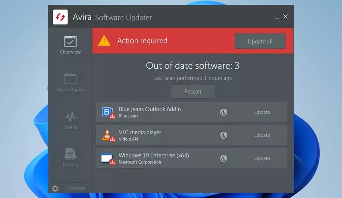Update Windows 10 Enterprise (x64)
The height and width of the screenshot is (198, 342).
click(262, 158)
